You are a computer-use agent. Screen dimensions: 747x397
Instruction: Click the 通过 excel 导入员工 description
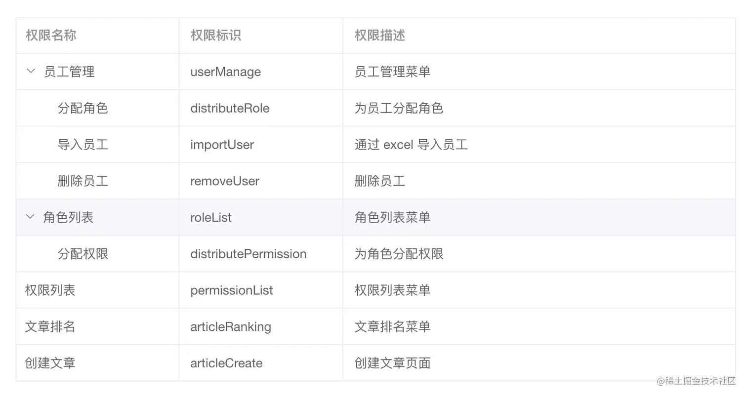pyautogui.click(x=411, y=145)
